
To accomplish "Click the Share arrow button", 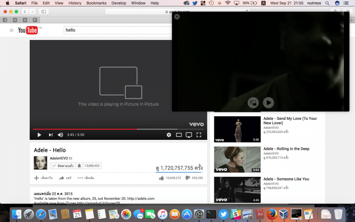I will tap(65, 178).
